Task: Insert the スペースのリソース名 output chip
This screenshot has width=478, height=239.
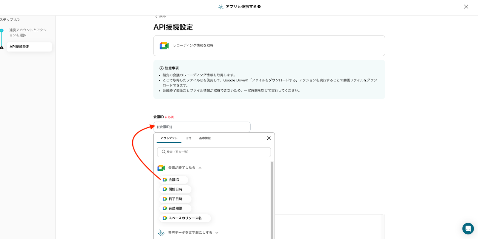Action: (185, 218)
